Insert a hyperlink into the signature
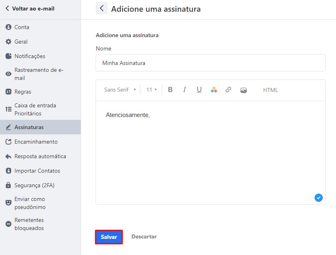This screenshot has width=336, height=255. 228,90
